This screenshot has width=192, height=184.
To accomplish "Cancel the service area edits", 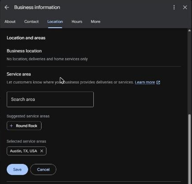I will 43,169.
